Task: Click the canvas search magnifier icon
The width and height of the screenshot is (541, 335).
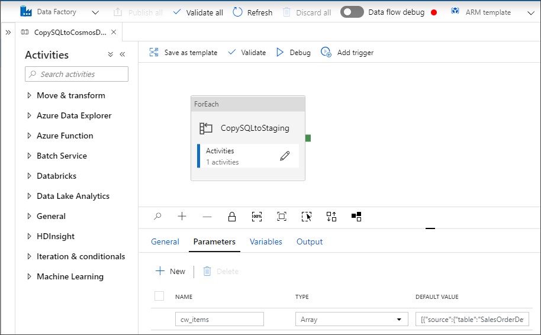Action: (x=157, y=217)
